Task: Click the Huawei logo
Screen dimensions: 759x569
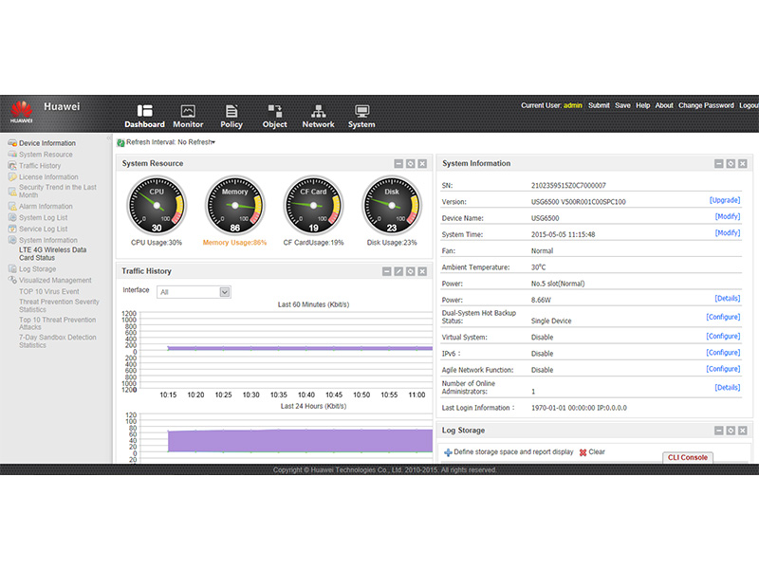Action: [x=22, y=112]
